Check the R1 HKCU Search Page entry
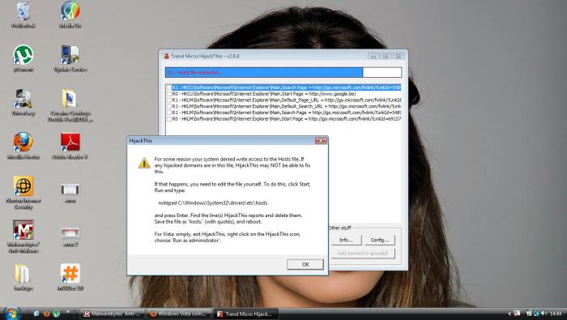Image resolution: width=567 pixels, height=320 pixels. pyautogui.click(x=168, y=87)
